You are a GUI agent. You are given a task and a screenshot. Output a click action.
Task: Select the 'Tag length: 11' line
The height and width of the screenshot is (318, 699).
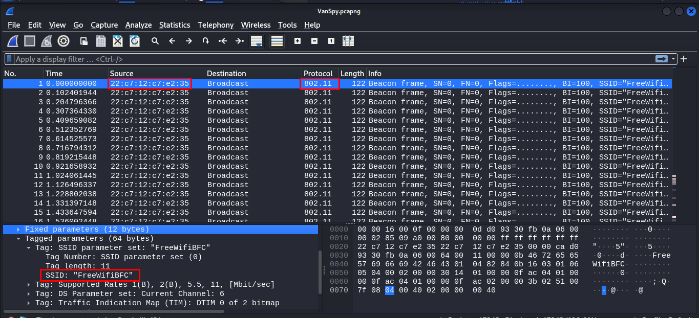[x=78, y=266]
